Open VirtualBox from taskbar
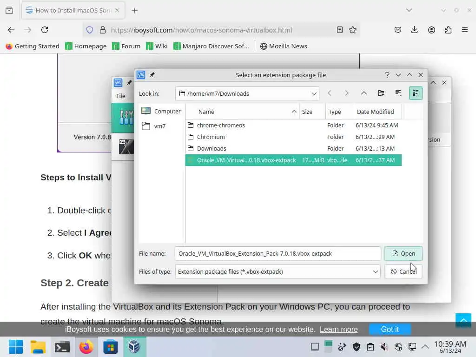Viewport: 476px width, 357px height. [134, 347]
